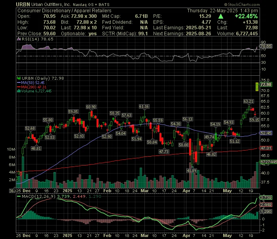Click the Optionable yes value
The width and height of the screenshot is (277, 239).
click(x=93, y=34)
